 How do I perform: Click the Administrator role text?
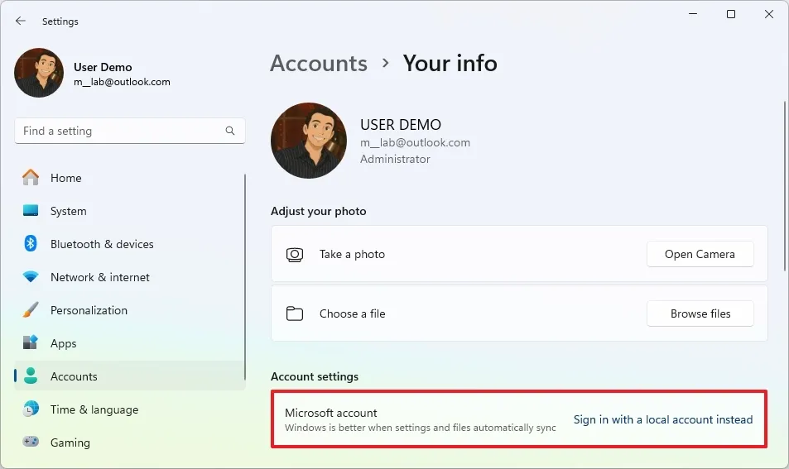click(x=395, y=160)
